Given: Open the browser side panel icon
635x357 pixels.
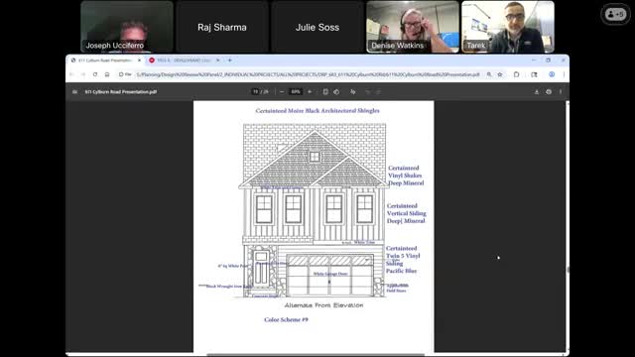Looking at the screenshot, I should [x=534, y=74].
